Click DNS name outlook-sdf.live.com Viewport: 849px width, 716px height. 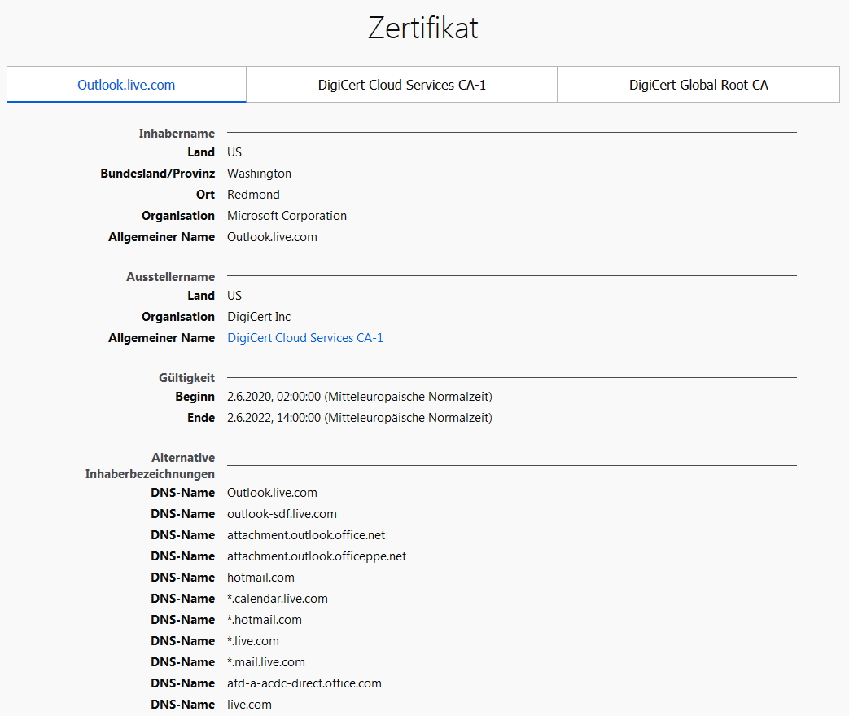pos(282,514)
